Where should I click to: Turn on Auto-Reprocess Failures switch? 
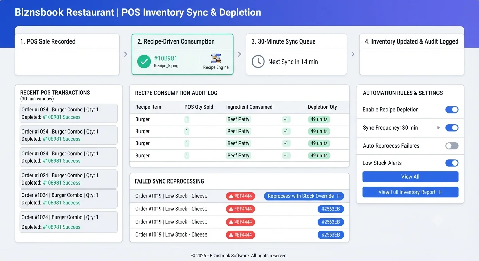tap(452, 146)
